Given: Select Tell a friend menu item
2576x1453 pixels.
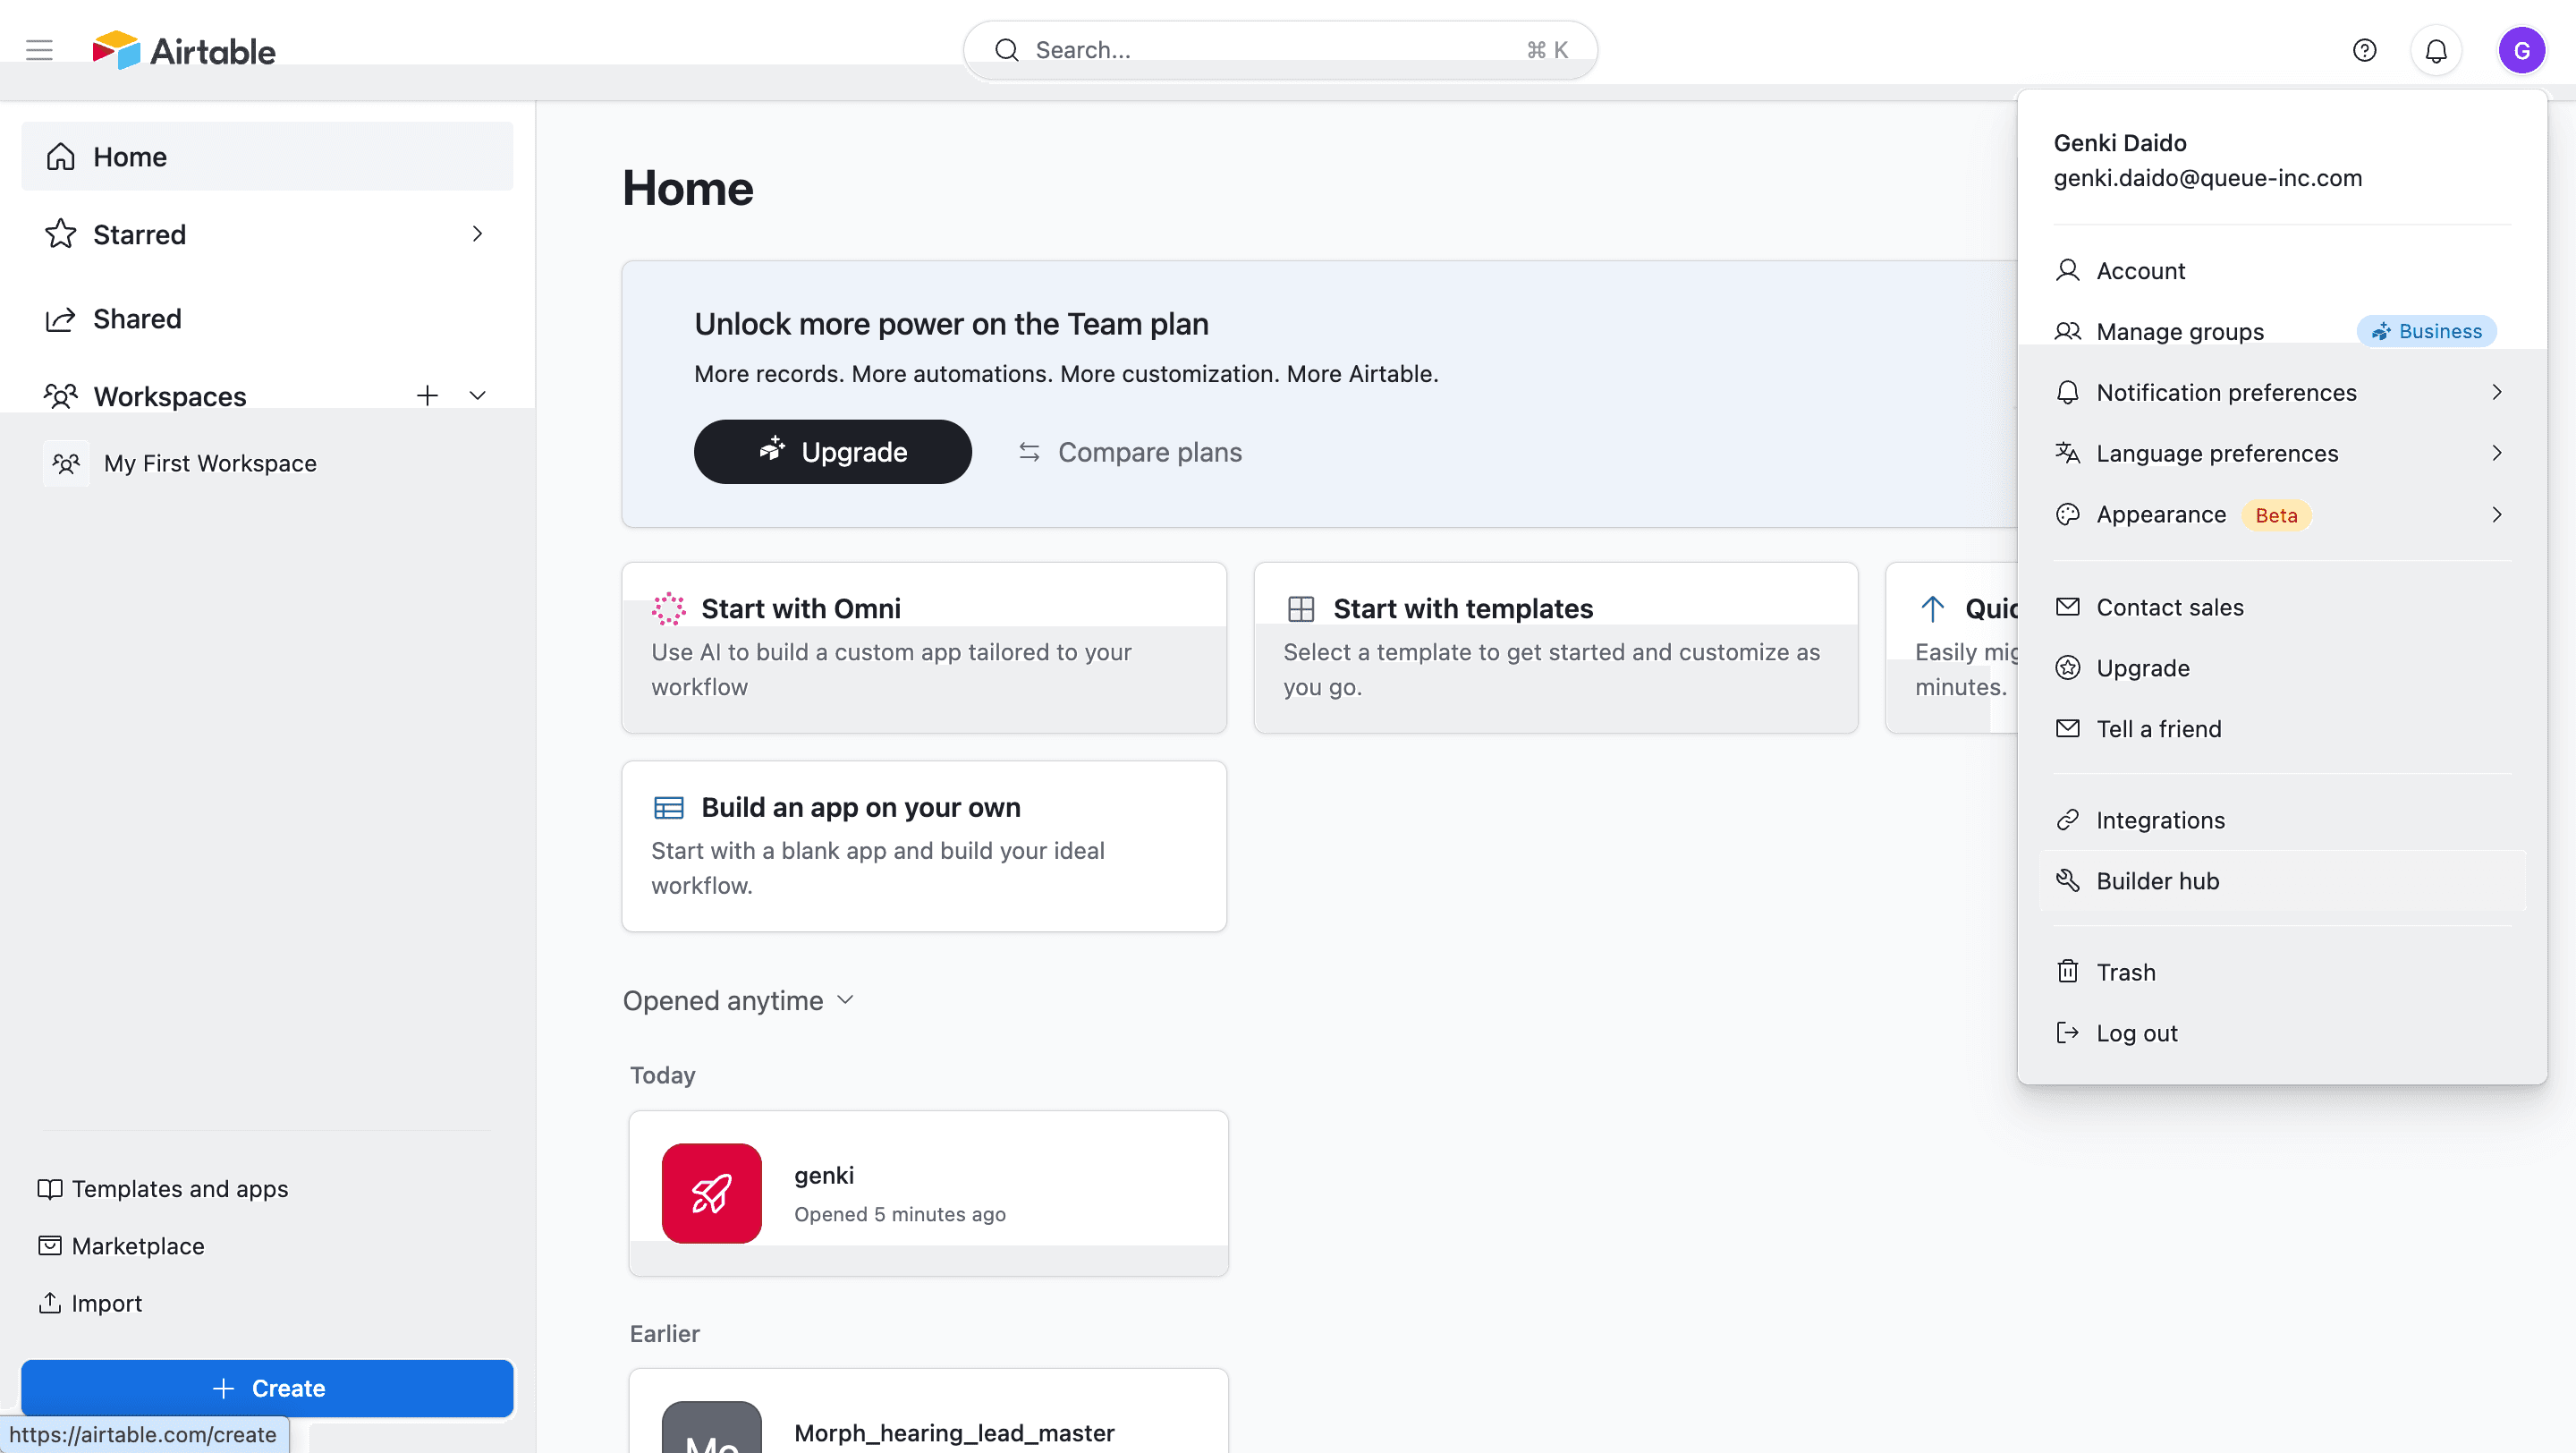Looking at the screenshot, I should [x=2282, y=729].
